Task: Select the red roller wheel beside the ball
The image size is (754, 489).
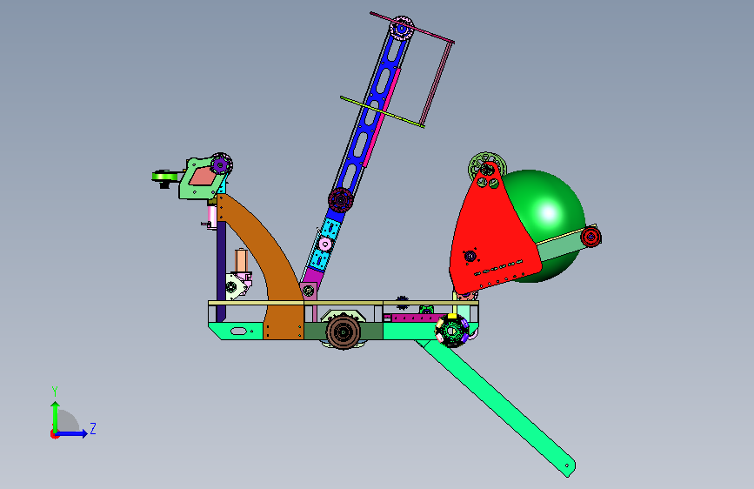Action: pos(591,237)
